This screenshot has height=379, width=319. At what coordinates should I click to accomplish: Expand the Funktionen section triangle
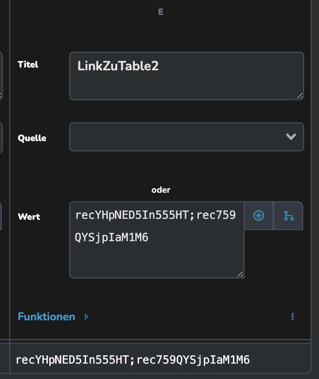[x=86, y=317]
